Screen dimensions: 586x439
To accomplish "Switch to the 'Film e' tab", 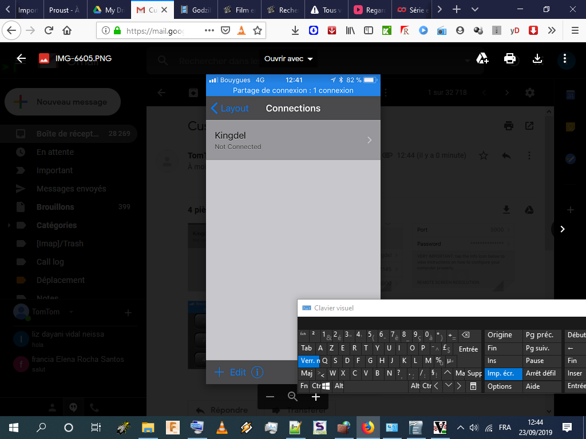I will pyautogui.click(x=239, y=10).
